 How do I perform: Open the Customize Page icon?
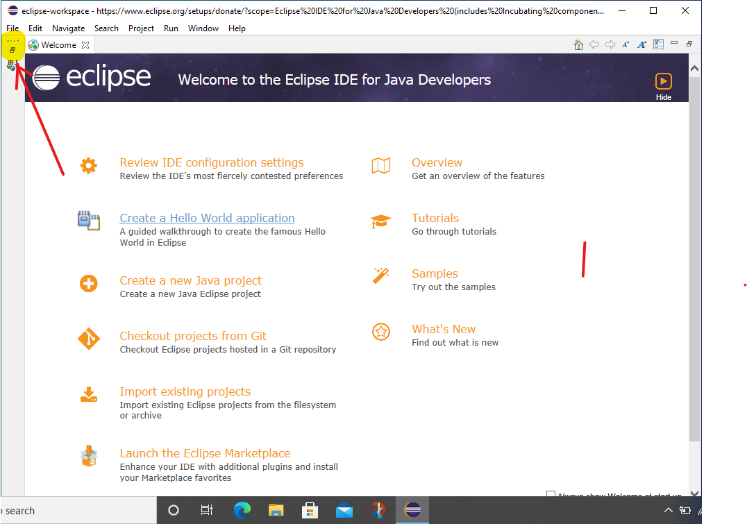coord(658,44)
